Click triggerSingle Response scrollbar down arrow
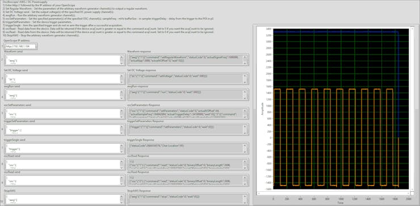 (245, 152)
